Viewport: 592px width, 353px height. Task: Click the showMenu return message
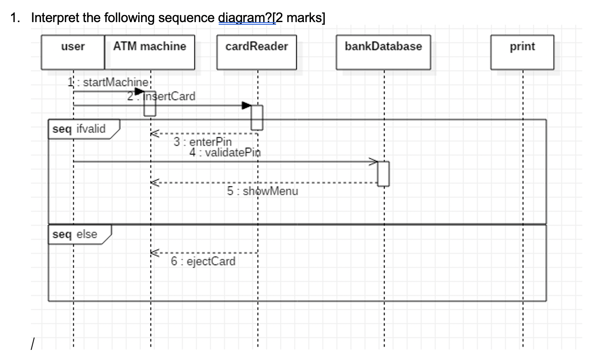click(265, 181)
